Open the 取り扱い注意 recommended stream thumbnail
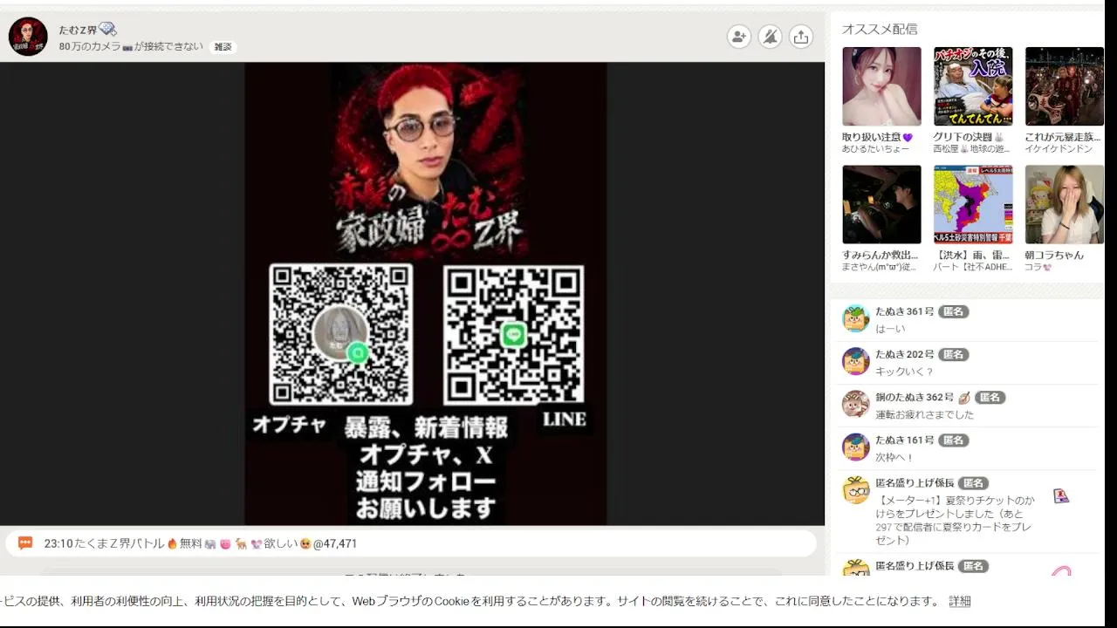 click(x=881, y=86)
